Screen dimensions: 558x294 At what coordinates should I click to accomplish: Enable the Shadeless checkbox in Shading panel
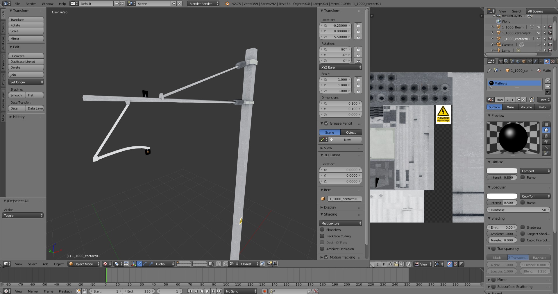322,230
